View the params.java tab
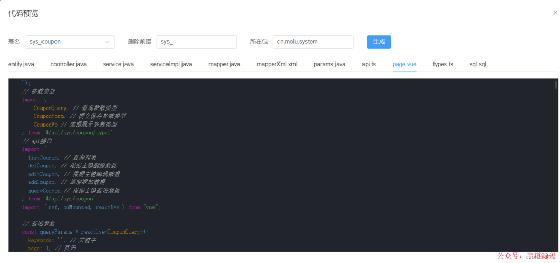Image resolution: width=560 pixels, height=263 pixels. (x=330, y=65)
